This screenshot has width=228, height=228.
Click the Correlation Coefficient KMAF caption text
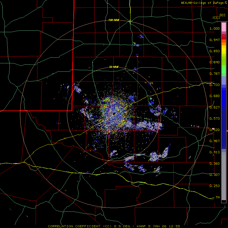click(x=114, y=226)
